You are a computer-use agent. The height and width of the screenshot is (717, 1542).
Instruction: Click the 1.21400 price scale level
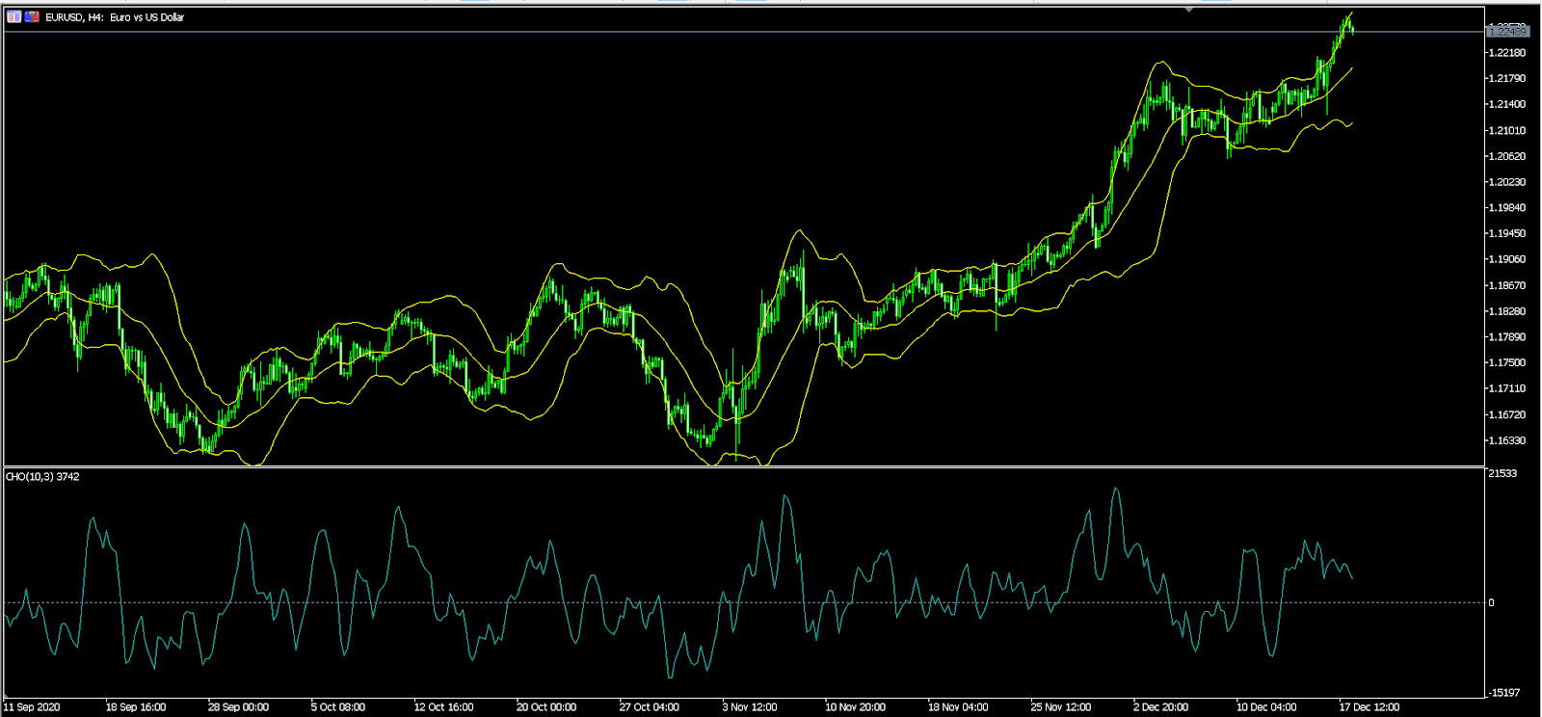(1507, 104)
